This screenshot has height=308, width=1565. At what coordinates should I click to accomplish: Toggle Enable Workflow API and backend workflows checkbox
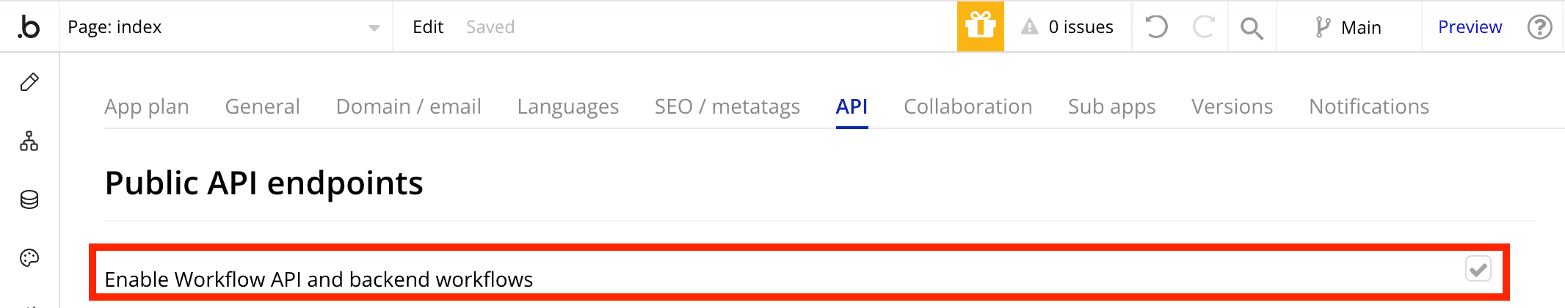point(1478,269)
